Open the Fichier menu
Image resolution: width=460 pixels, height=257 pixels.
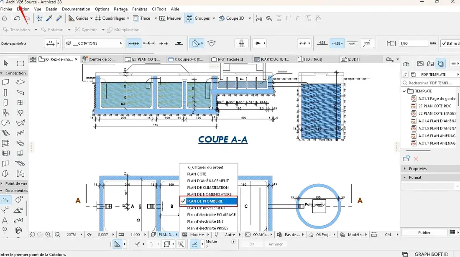6,9
